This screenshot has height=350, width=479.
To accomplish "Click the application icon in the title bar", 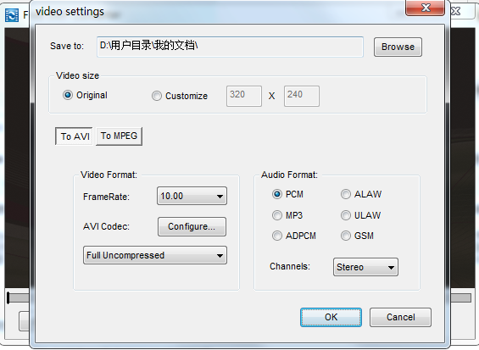I will [12, 15].
